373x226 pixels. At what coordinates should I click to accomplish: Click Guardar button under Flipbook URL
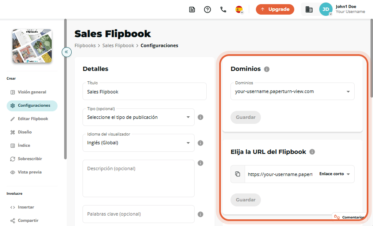[245, 200]
